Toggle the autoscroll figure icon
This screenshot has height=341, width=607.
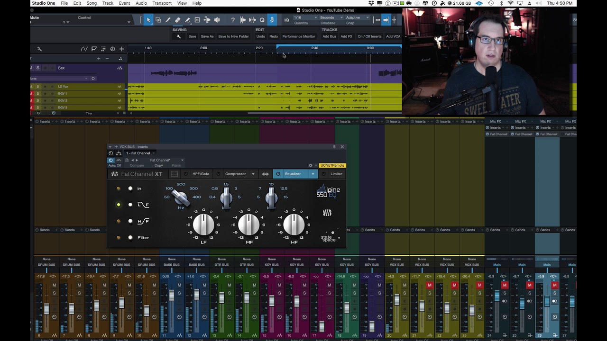[x=272, y=20]
